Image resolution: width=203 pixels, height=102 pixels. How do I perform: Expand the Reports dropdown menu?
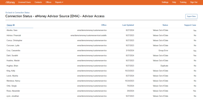(x=59, y=2)
